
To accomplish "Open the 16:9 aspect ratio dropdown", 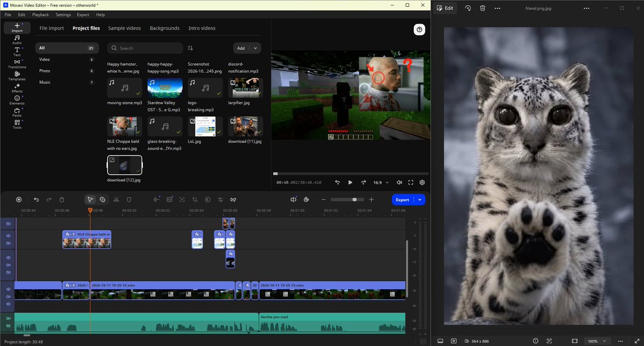I will click(380, 182).
